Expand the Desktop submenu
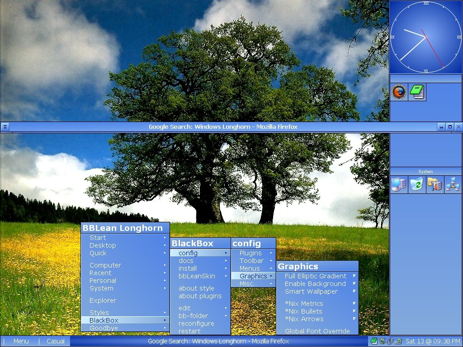 pos(125,245)
